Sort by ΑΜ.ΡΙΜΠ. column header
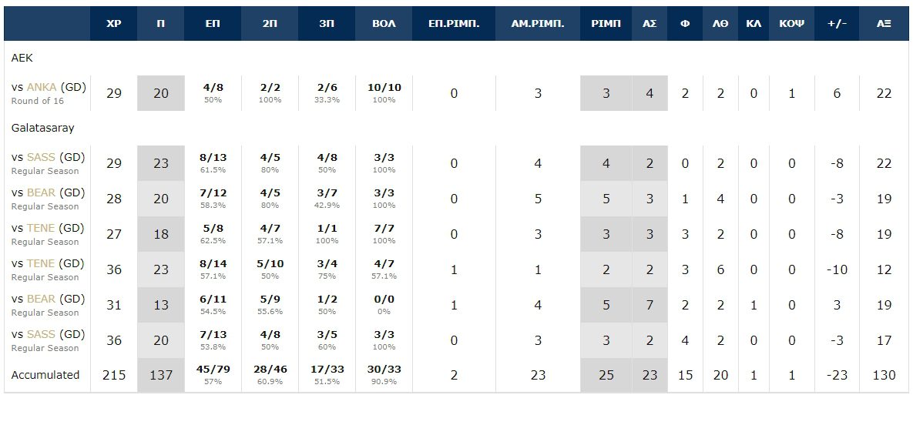This screenshot has width=913, height=435. coord(538,24)
